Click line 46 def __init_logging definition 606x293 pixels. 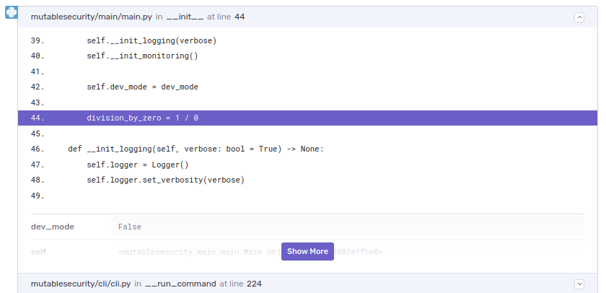click(x=196, y=149)
